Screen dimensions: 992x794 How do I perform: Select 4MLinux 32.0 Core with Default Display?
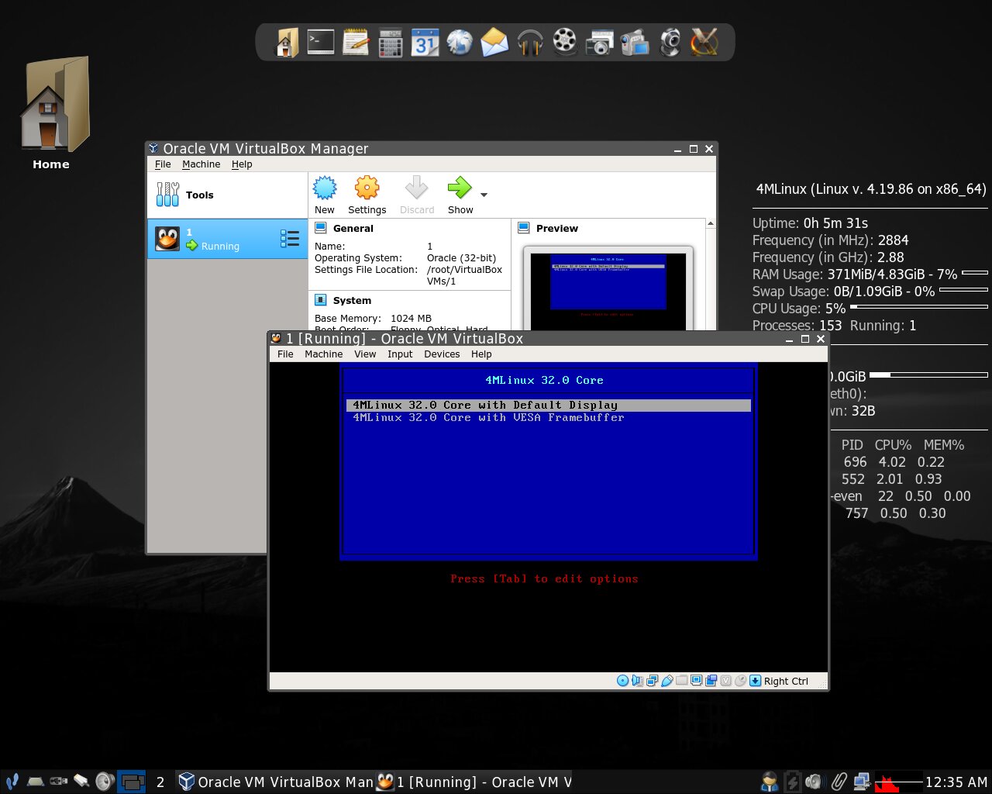click(x=549, y=406)
